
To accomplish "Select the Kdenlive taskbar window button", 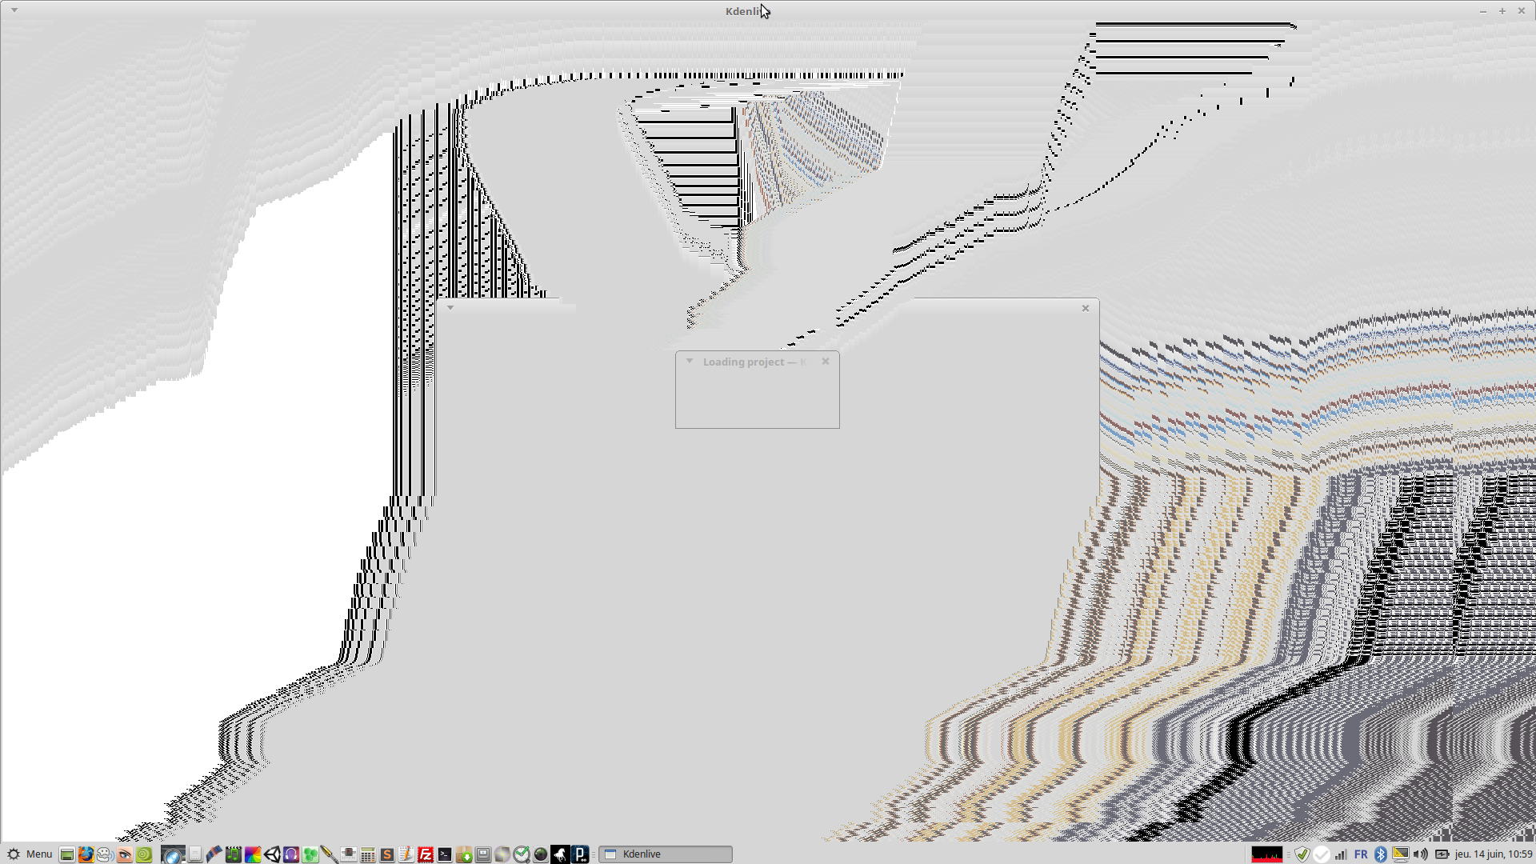I will point(666,854).
